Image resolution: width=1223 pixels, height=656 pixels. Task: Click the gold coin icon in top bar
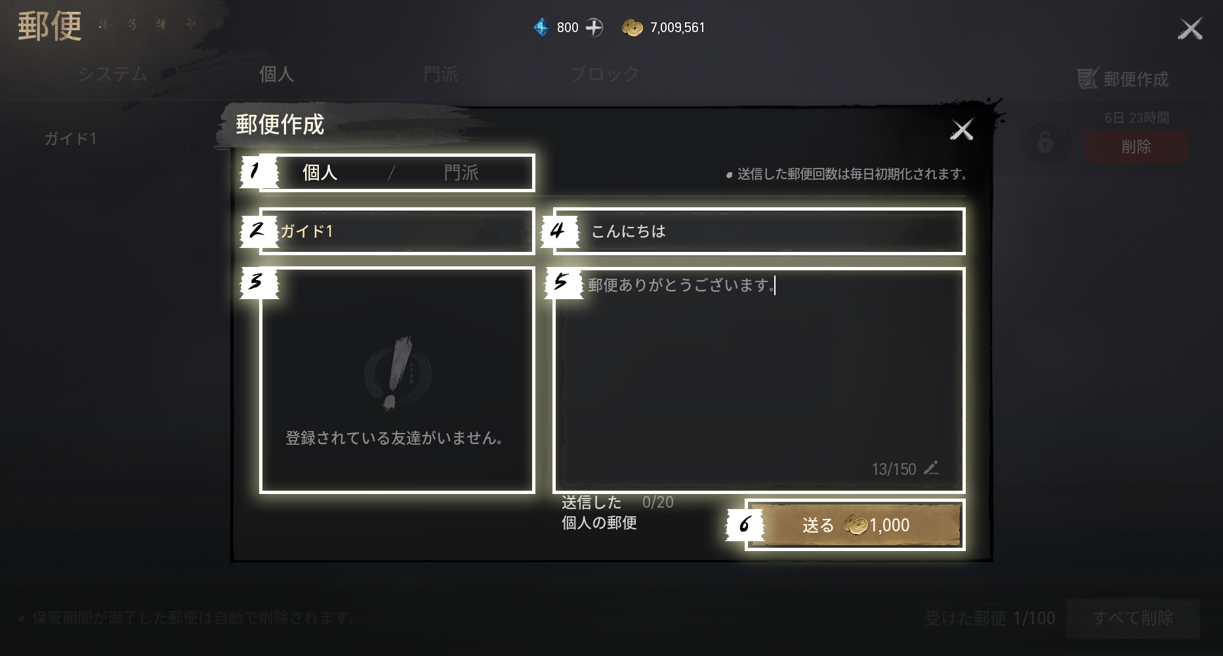[632, 28]
